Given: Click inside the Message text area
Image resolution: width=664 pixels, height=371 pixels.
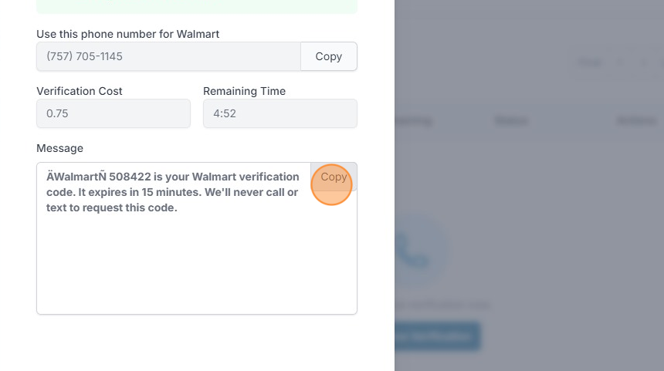Looking at the screenshot, I should click(x=196, y=262).
